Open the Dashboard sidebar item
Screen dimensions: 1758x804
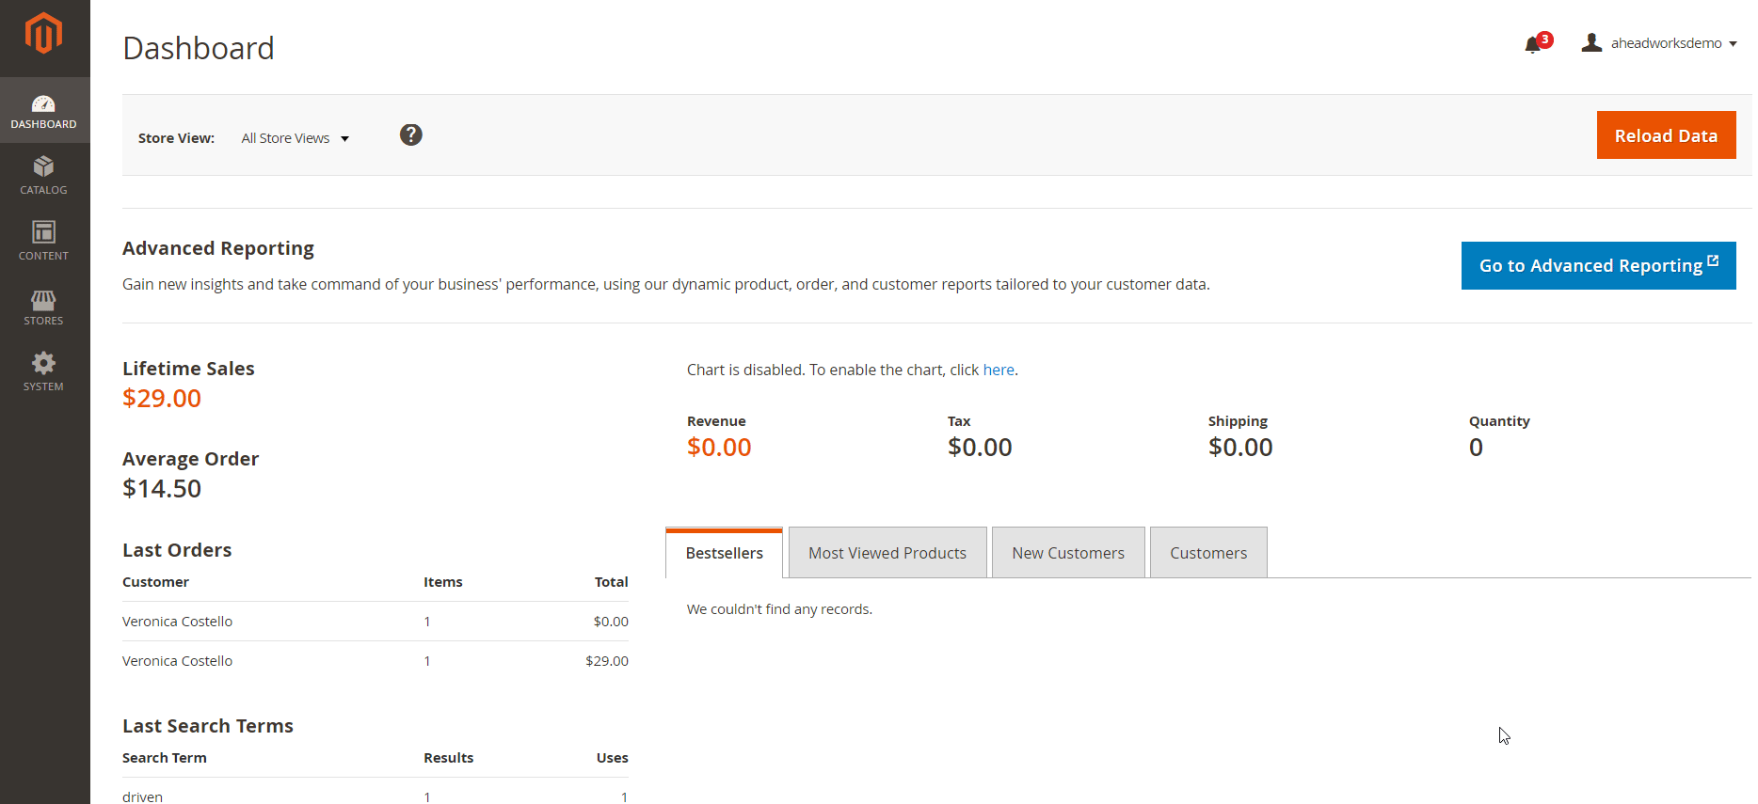[x=43, y=111]
